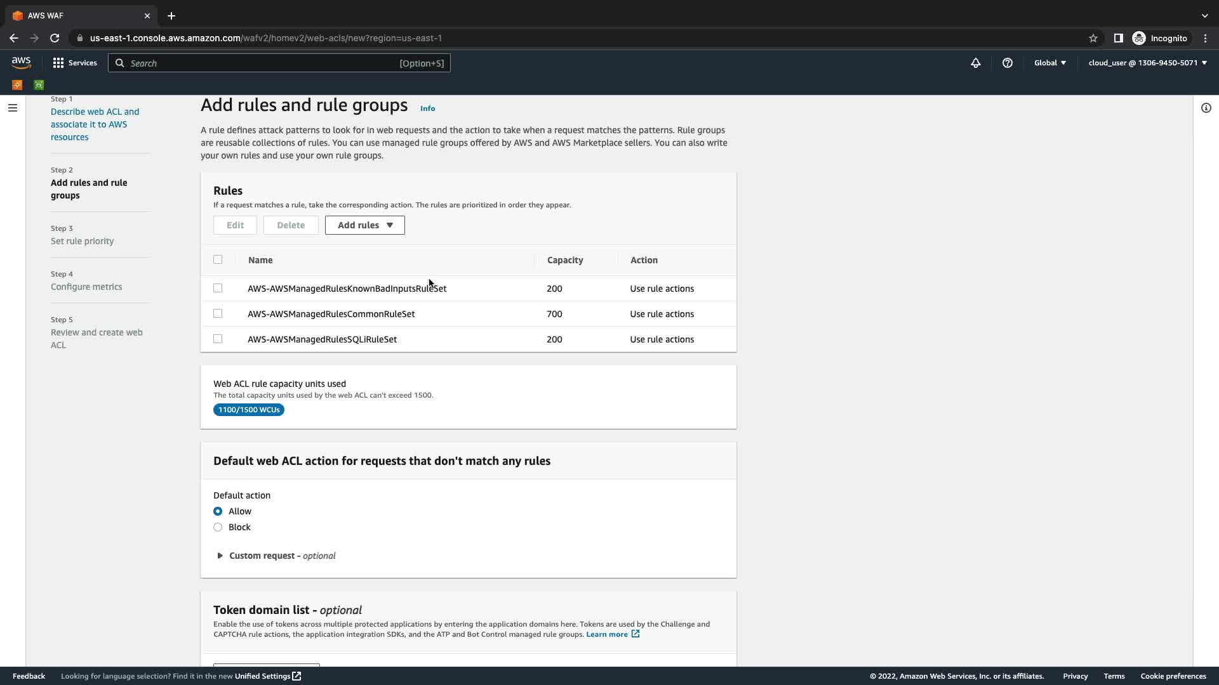
Task: Select the Block default action radio
Action: tap(218, 527)
